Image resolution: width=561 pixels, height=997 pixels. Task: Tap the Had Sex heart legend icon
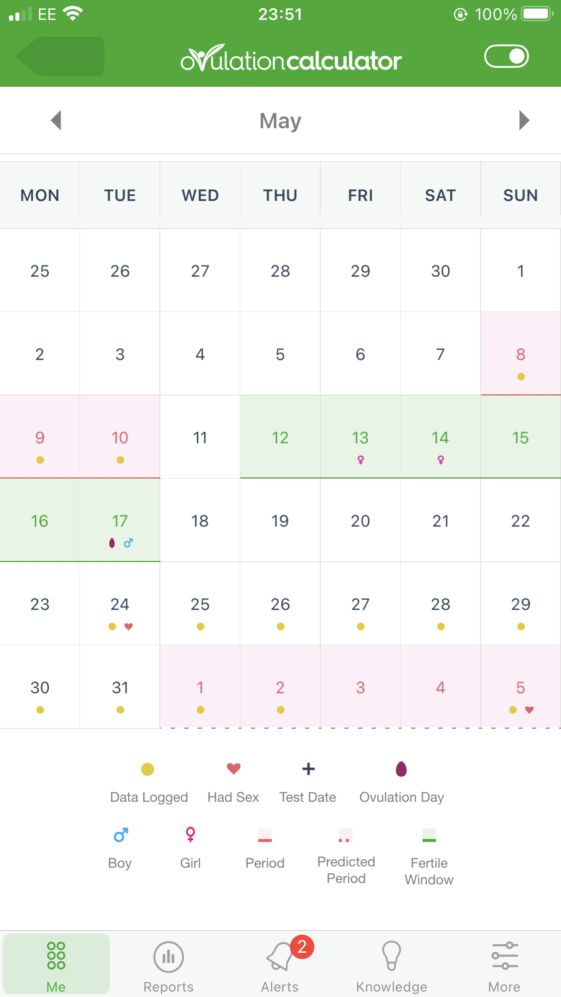click(234, 769)
